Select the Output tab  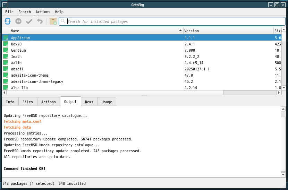tap(70, 102)
